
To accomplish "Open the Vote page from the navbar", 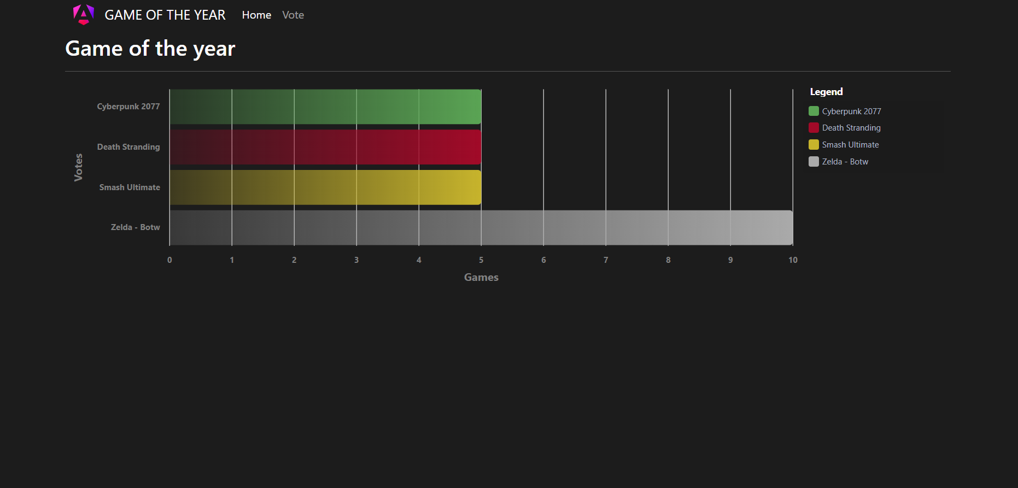I will pyautogui.click(x=293, y=15).
